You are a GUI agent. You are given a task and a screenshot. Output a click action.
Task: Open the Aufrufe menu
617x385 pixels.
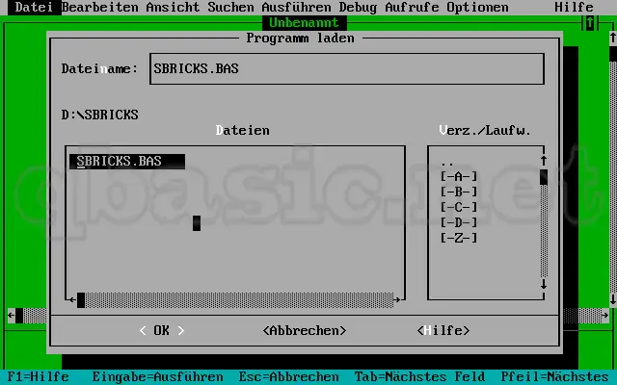[x=412, y=7]
